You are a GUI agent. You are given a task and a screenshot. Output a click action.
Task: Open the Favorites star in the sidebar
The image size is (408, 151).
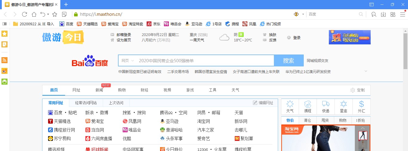point(4,34)
